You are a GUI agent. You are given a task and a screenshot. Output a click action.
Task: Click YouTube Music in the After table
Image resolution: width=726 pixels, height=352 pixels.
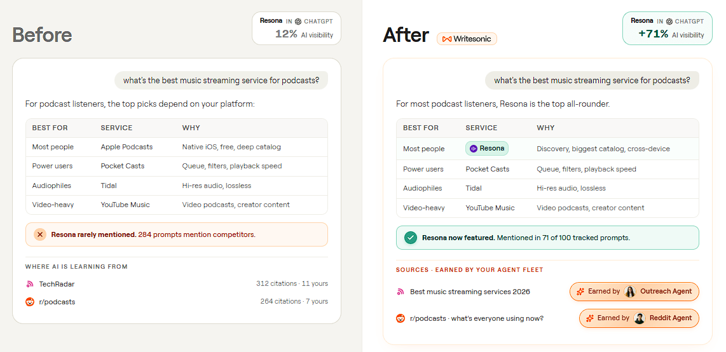(490, 208)
